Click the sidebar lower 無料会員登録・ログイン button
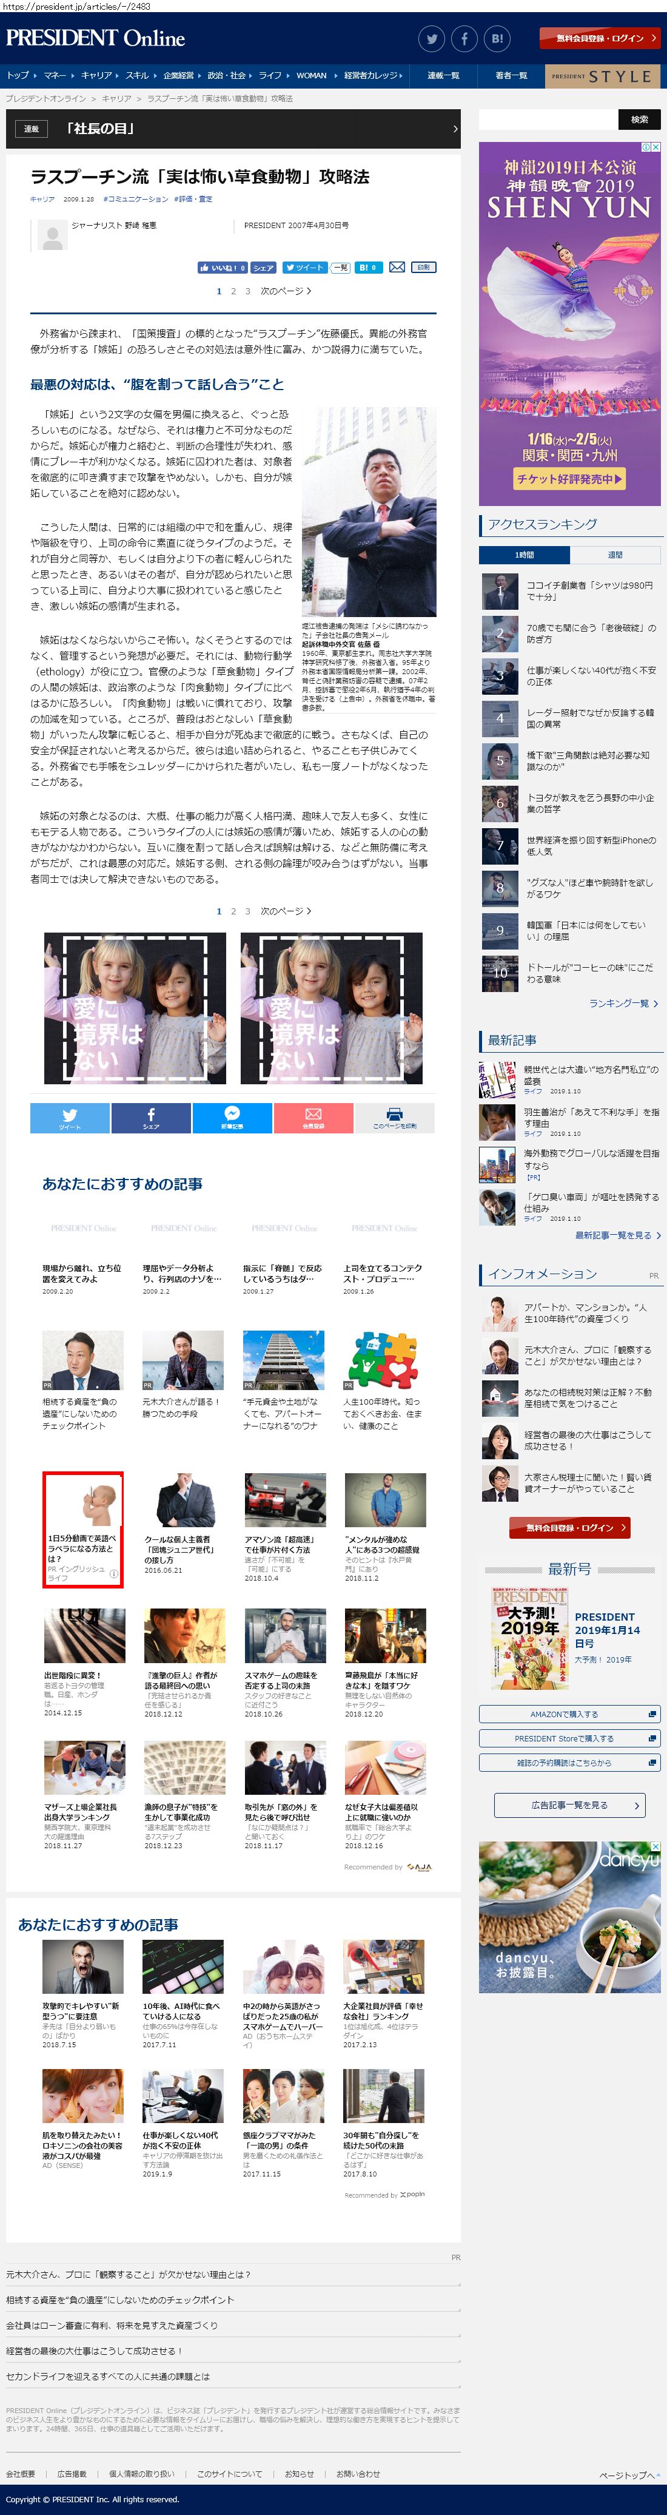The height and width of the screenshot is (2515, 667). [569, 1527]
